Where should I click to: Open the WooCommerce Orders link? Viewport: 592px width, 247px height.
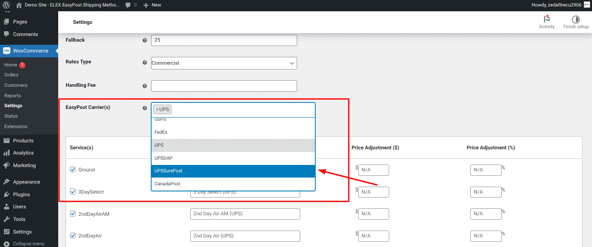click(11, 75)
